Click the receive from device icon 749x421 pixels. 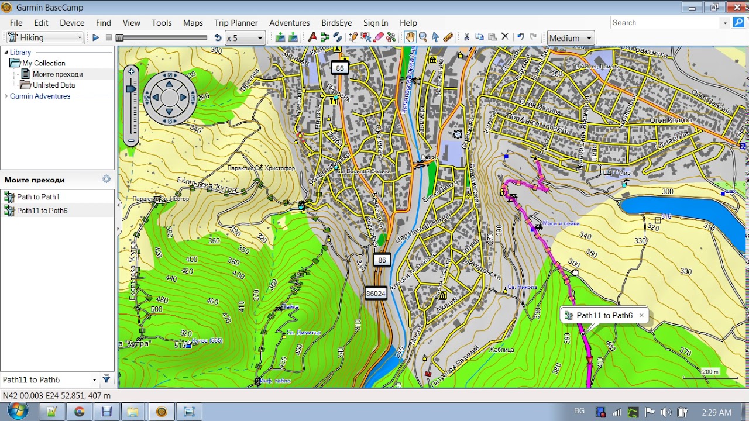click(x=293, y=37)
